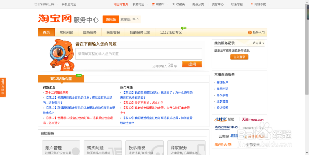Switch to 卖家版 BETA version

click(130, 19)
